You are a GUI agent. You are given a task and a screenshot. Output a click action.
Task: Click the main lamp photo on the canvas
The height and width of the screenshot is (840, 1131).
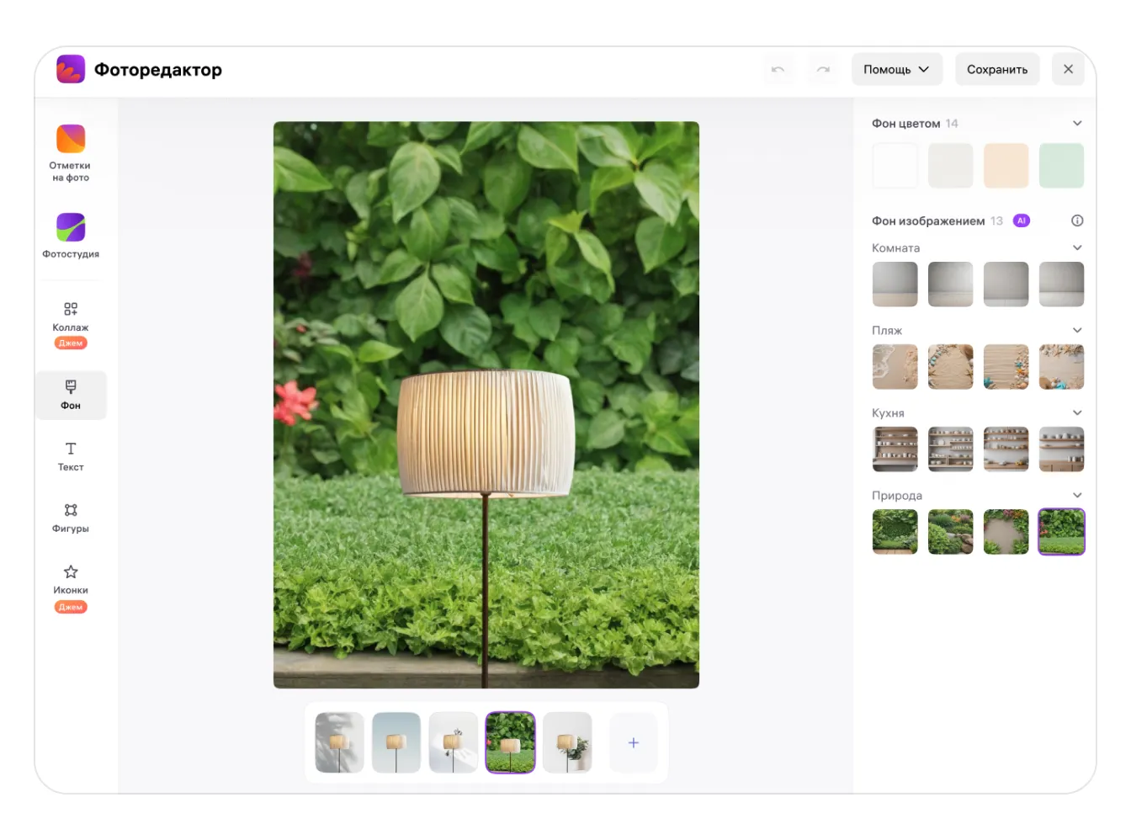click(486, 405)
